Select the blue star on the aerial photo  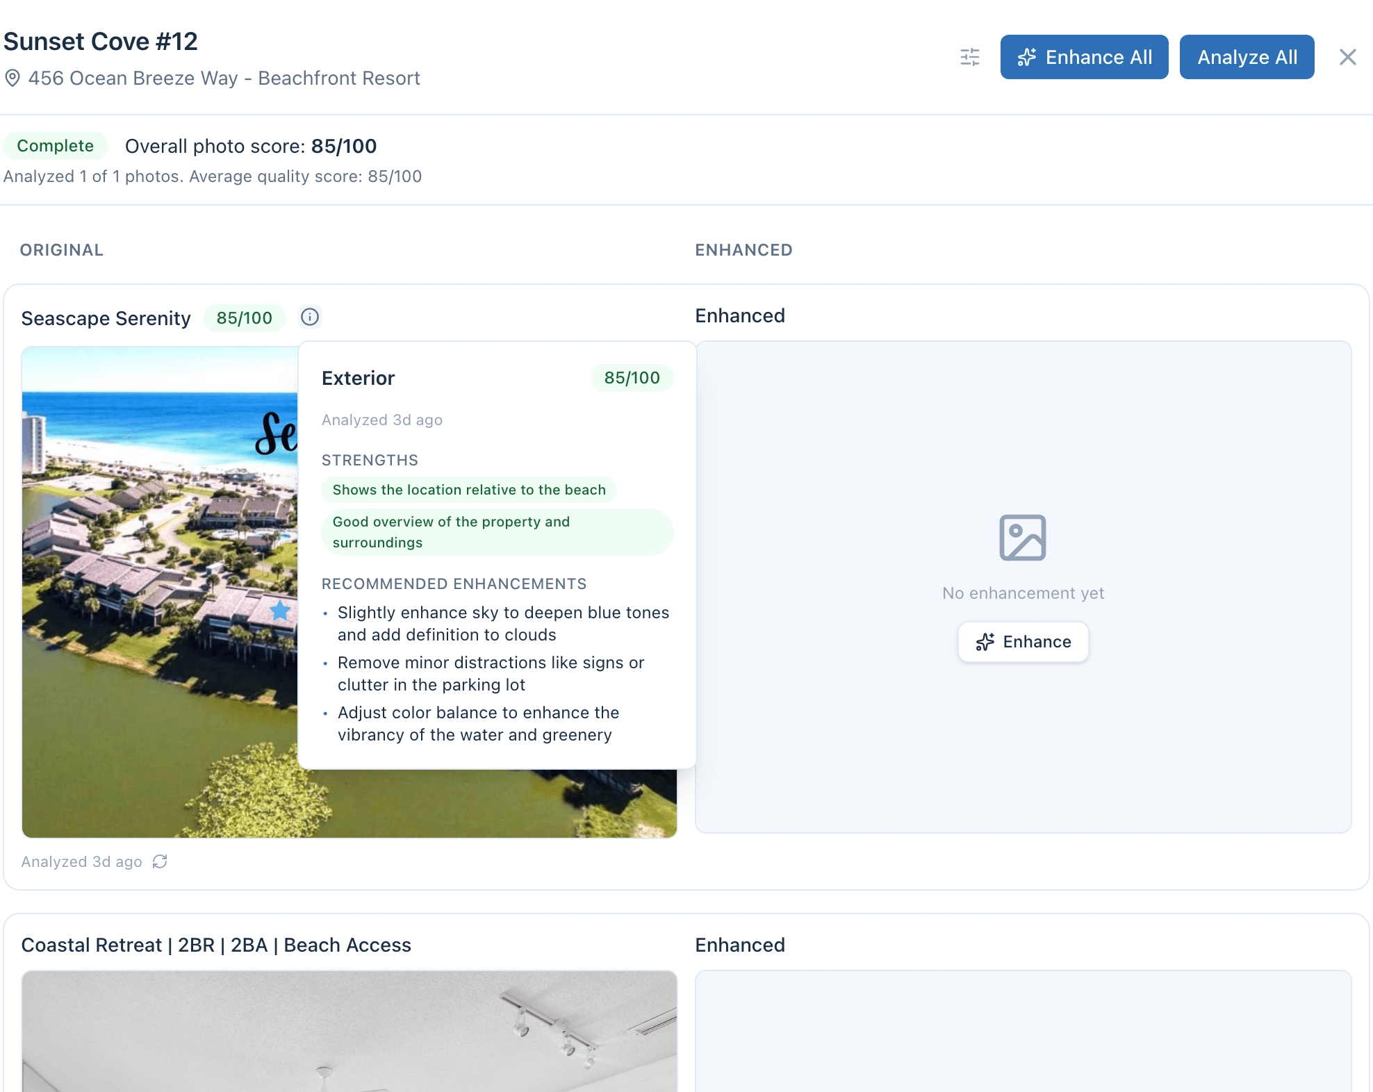click(280, 610)
